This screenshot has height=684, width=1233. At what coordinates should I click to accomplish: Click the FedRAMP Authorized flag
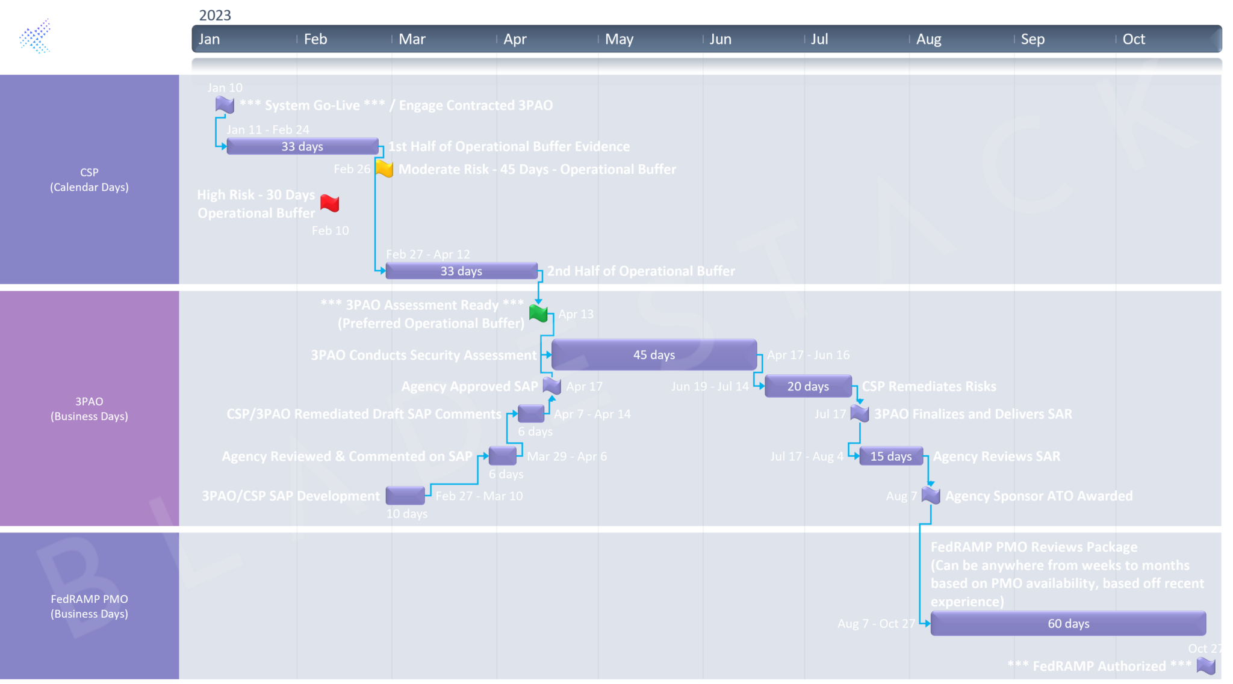coord(1206,665)
